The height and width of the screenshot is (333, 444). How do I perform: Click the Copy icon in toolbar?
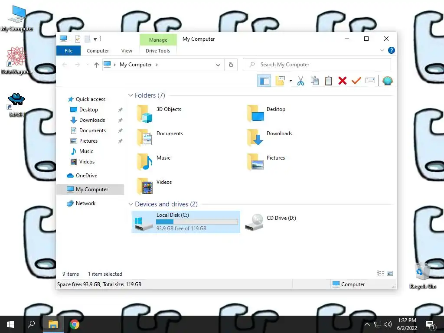[315, 81]
